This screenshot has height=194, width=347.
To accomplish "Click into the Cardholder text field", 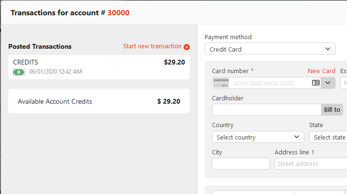I will tap(266, 110).
